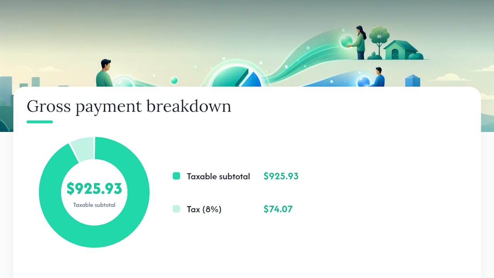Click the small light tax donut slice
The width and height of the screenshot is (494, 278).
83,149
